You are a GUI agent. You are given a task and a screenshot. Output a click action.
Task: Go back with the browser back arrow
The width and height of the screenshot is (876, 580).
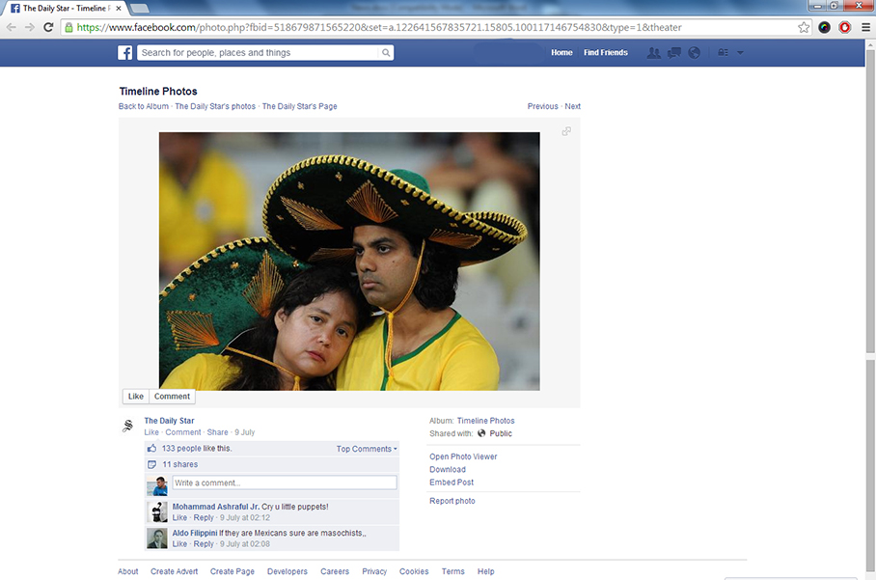pos(12,27)
